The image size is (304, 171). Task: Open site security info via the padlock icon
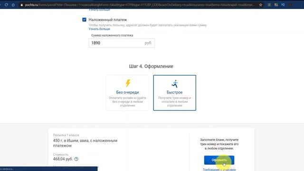click(x=21, y=5)
